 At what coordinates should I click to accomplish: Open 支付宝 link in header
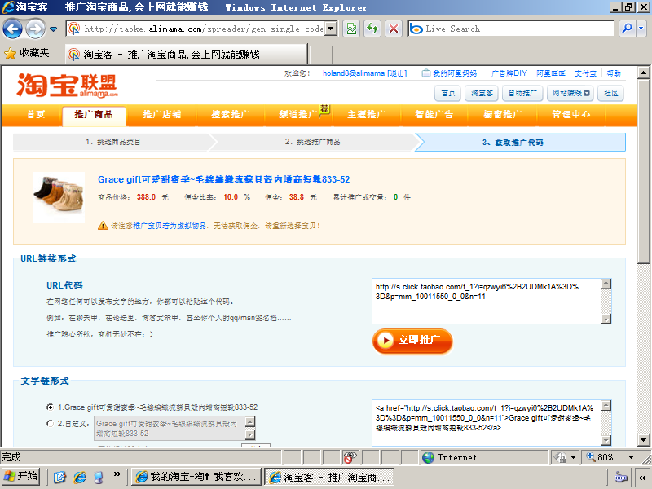(585, 73)
